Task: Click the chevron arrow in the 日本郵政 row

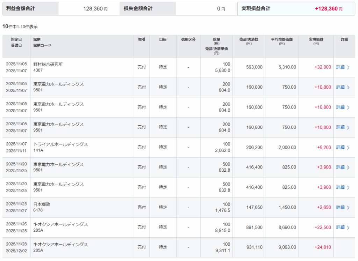Action: 348,208
